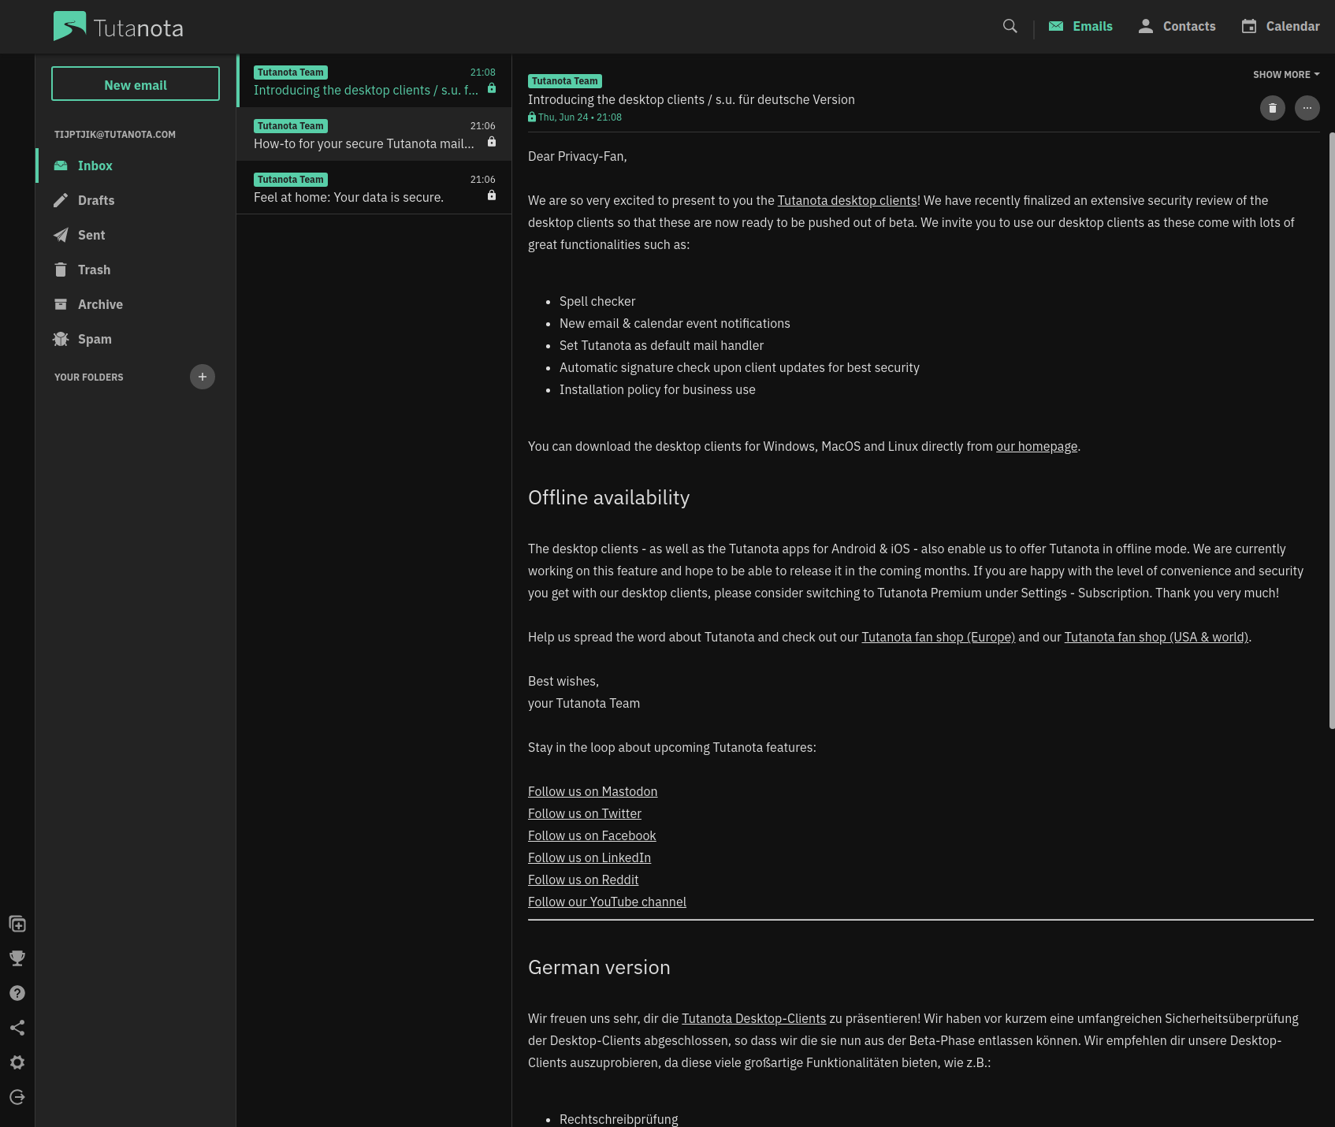Click the share invite icon

[17, 1028]
